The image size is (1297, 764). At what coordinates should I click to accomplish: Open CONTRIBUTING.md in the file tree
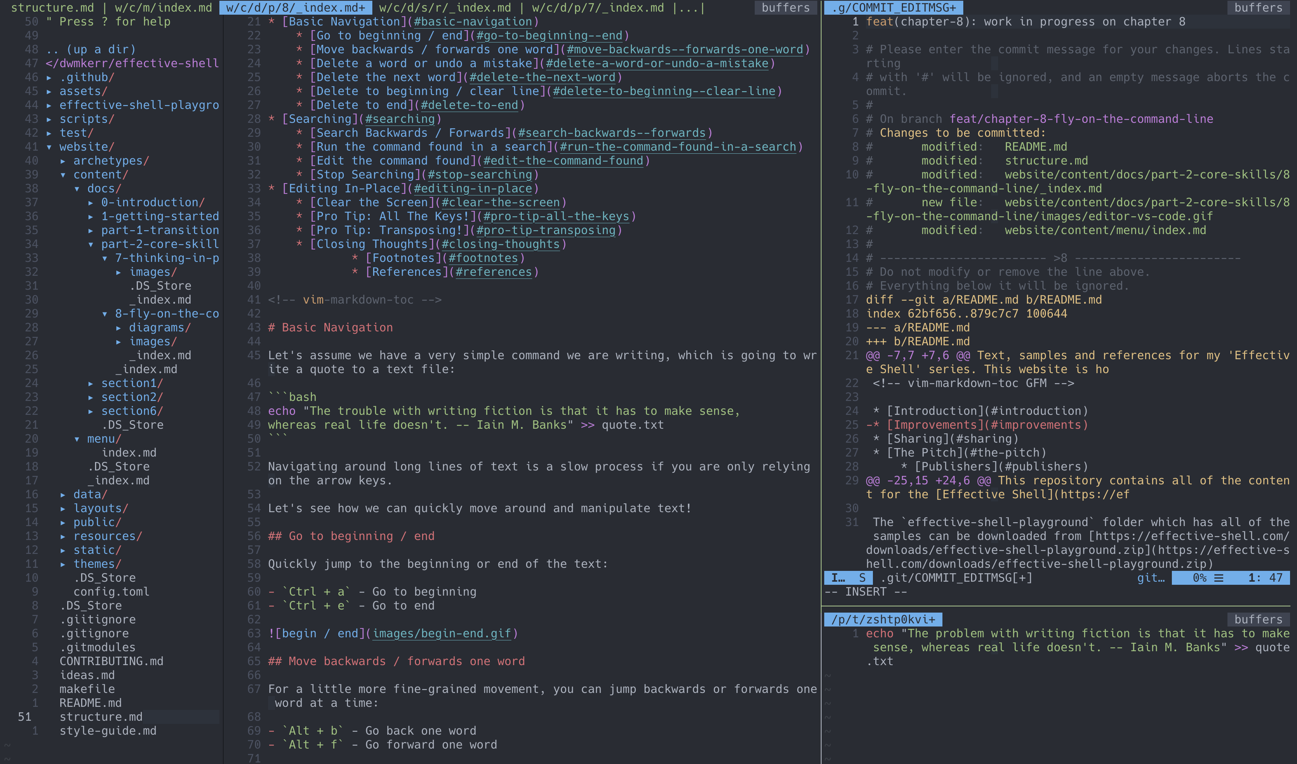pos(111,661)
